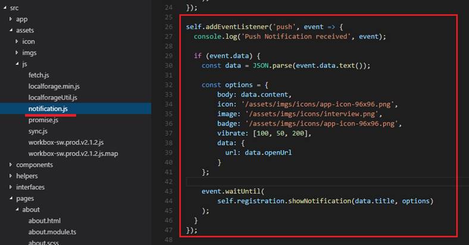Open fetch.js file
The width and height of the screenshot is (469, 245).
click(x=39, y=75)
